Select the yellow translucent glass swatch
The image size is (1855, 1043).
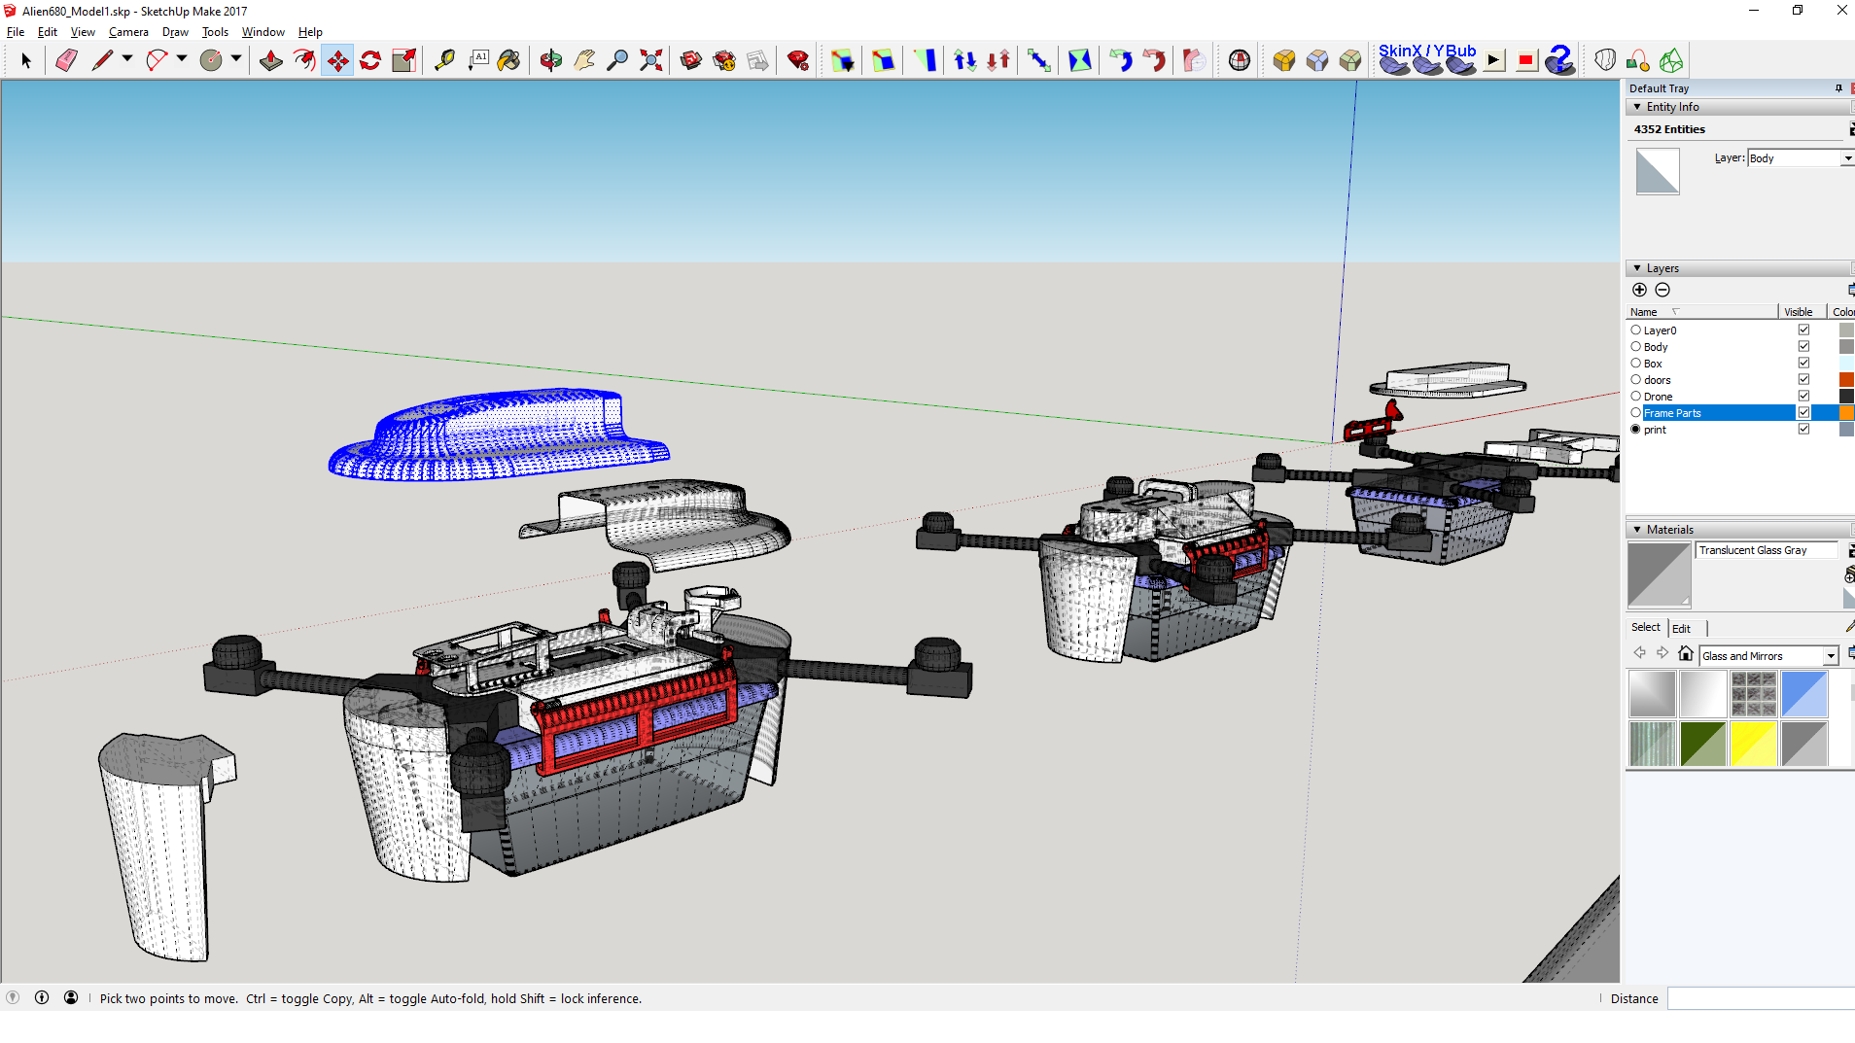[1753, 744]
